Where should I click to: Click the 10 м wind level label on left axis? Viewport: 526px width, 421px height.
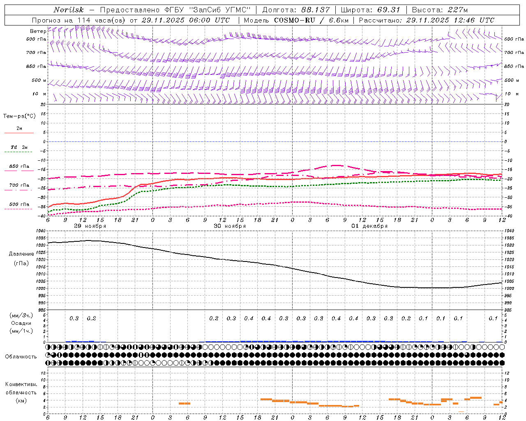click(39, 94)
